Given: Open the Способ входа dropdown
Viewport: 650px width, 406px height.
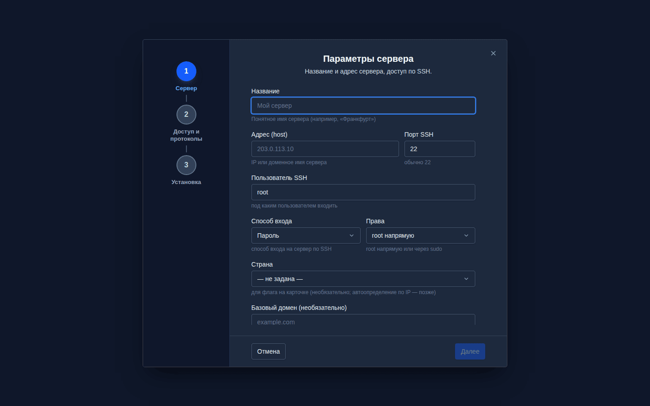Looking at the screenshot, I should (306, 235).
